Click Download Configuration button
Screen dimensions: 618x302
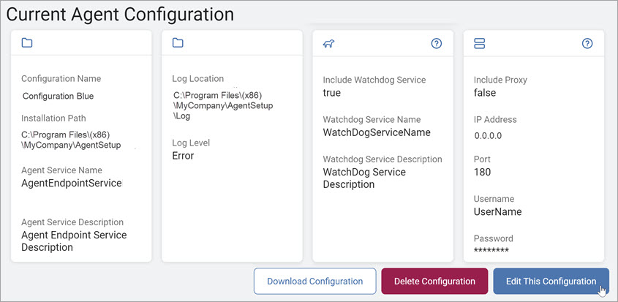click(315, 281)
